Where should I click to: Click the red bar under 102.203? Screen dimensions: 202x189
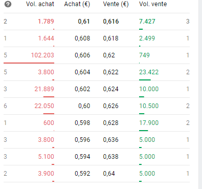[x=29, y=63]
